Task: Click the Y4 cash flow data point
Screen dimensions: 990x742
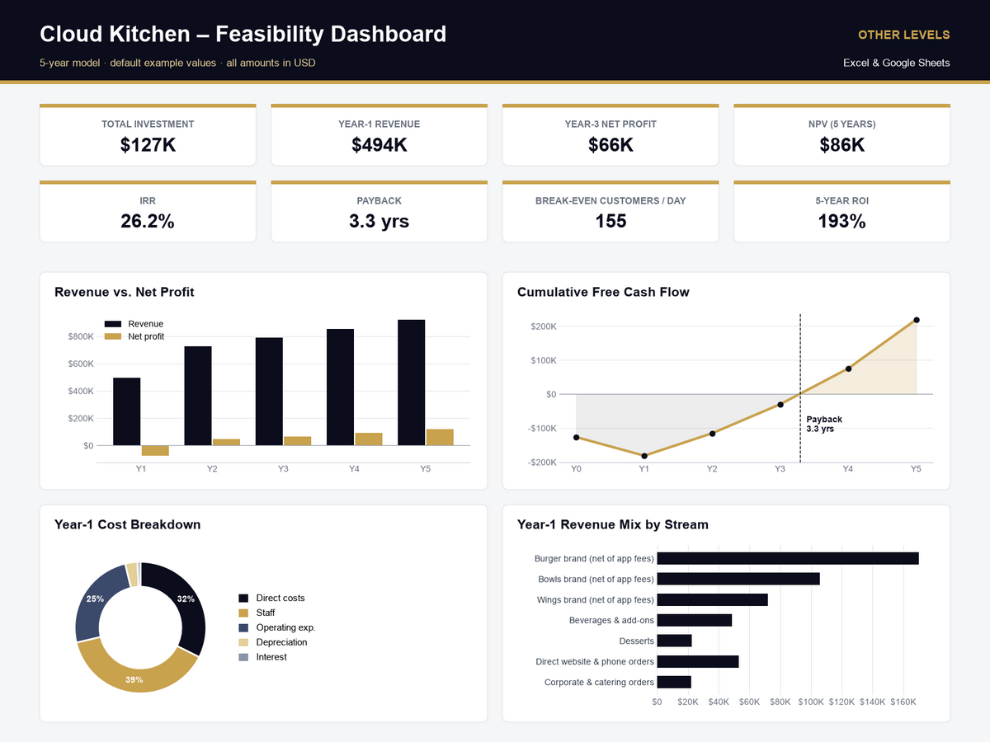Action: [x=848, y=369]
